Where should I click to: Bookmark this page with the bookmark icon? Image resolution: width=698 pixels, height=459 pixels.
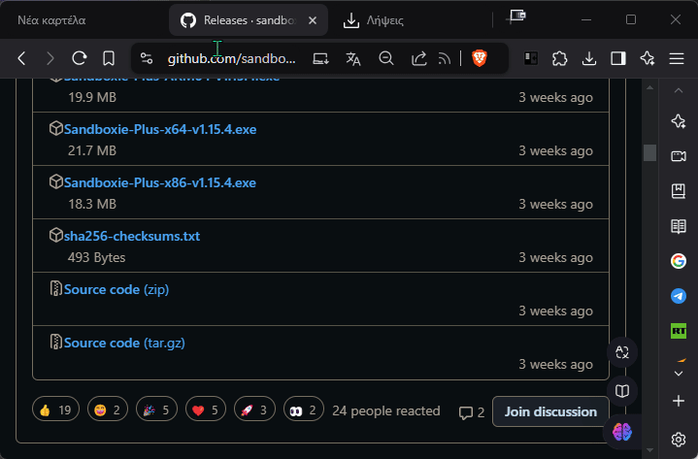[109, 58]
